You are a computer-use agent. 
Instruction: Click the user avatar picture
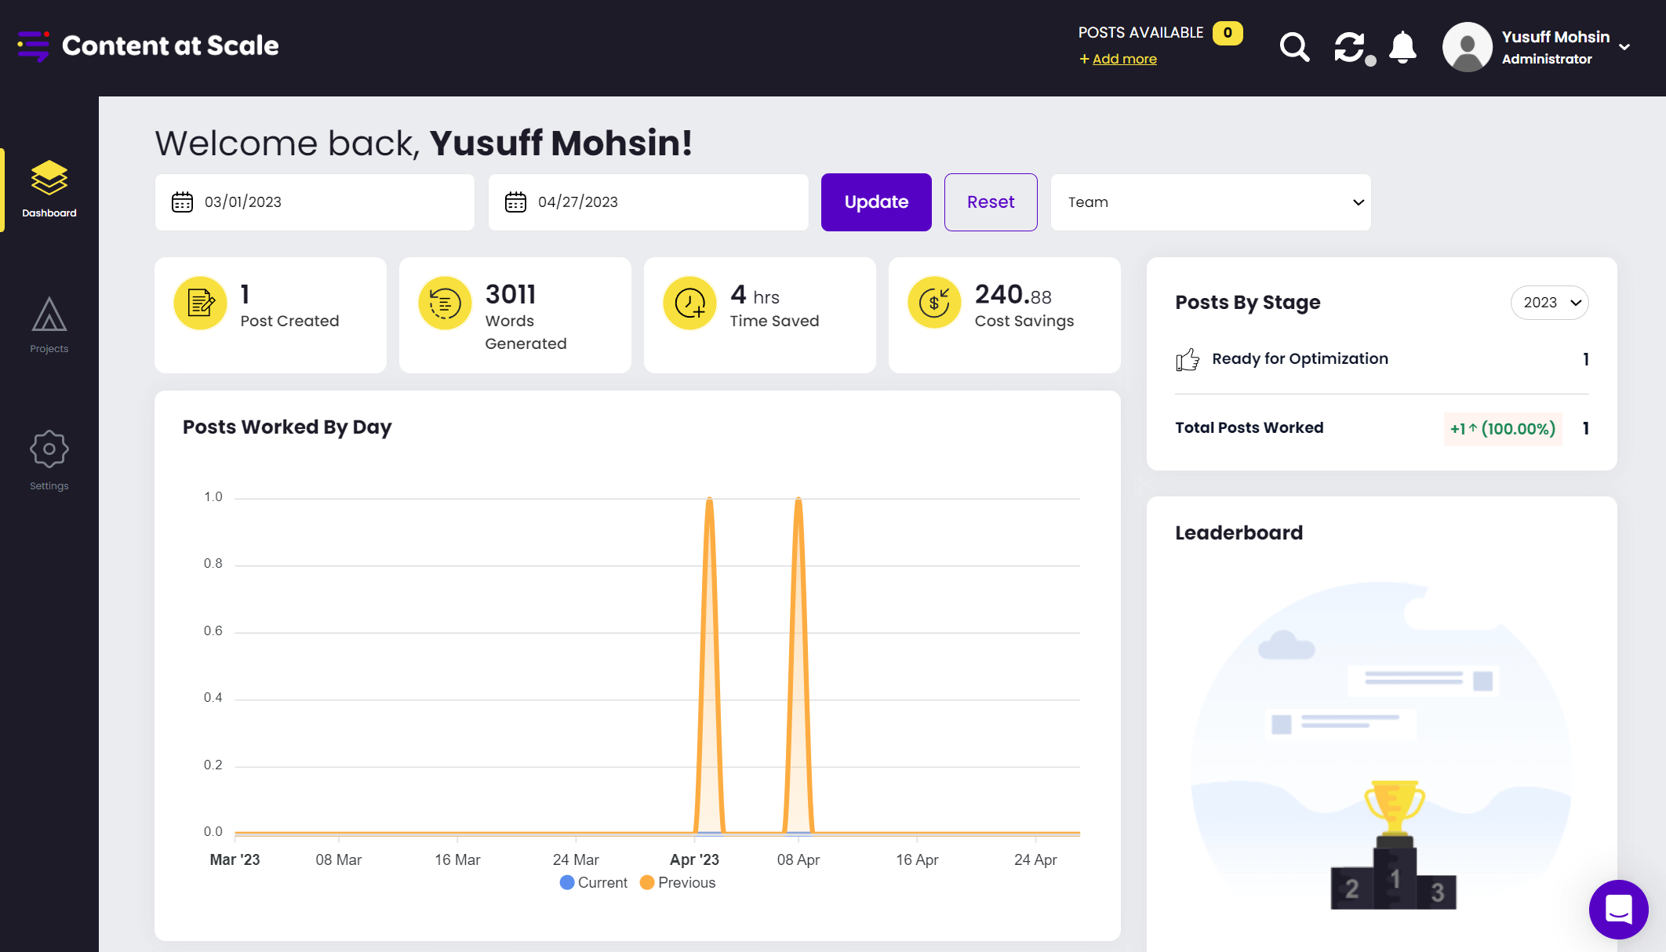1467,47
